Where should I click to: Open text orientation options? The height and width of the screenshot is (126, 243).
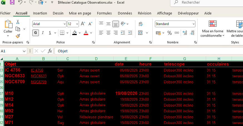(x=123, y=24)
